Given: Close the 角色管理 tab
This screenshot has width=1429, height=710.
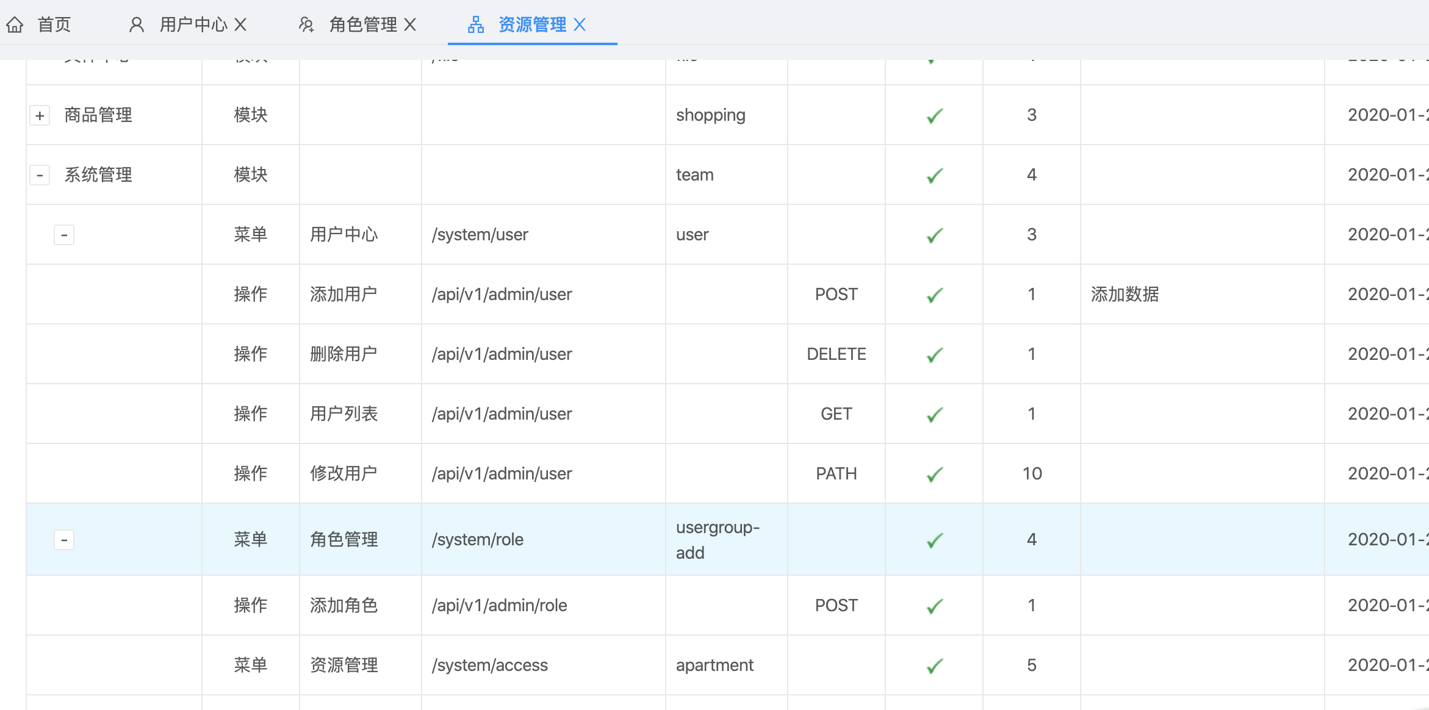Looking at the screenshot, I should 411,24.
